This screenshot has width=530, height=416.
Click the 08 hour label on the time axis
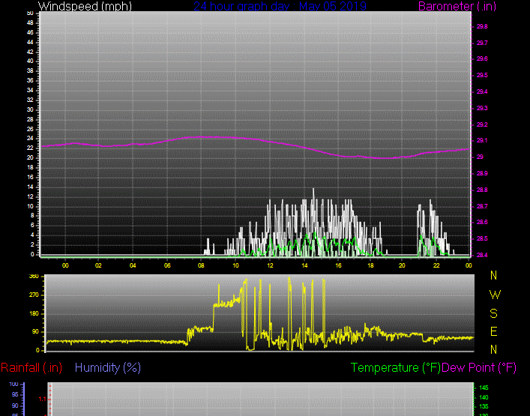click(201, 265)
